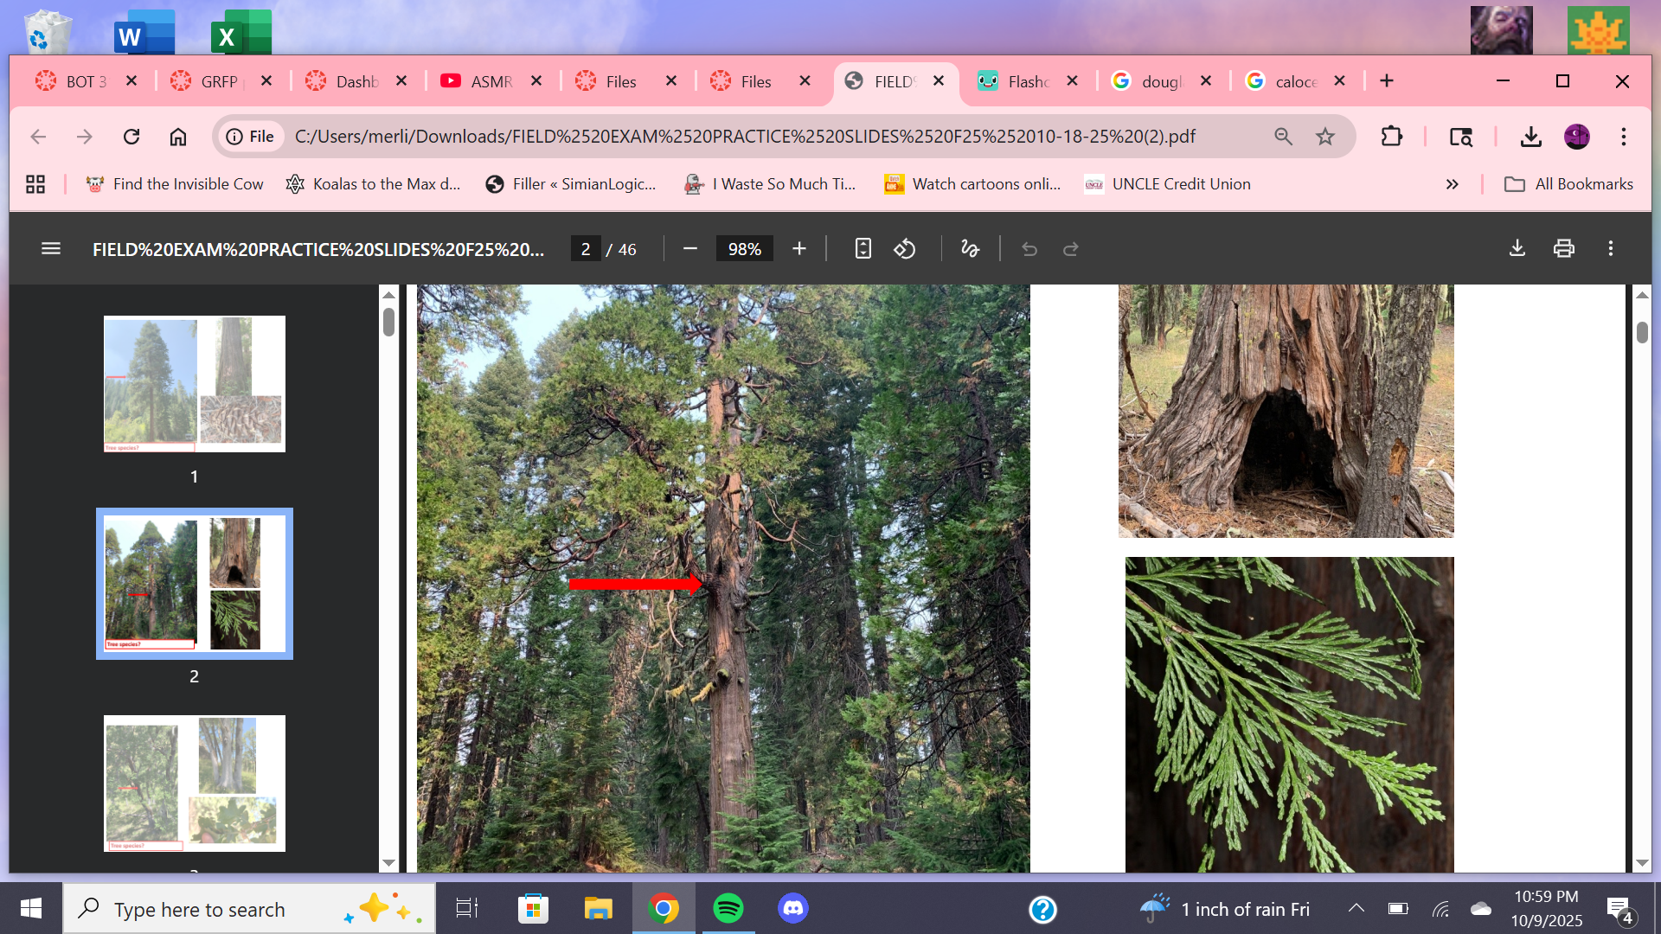
Task: Rotate the PDF counterclockwise
Action: click(x=905, y=249)
